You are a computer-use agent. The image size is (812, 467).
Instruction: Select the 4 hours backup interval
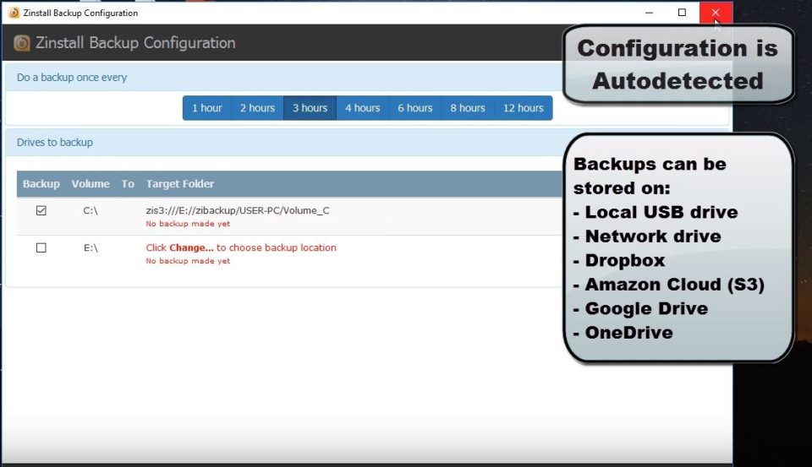point(363,108)
